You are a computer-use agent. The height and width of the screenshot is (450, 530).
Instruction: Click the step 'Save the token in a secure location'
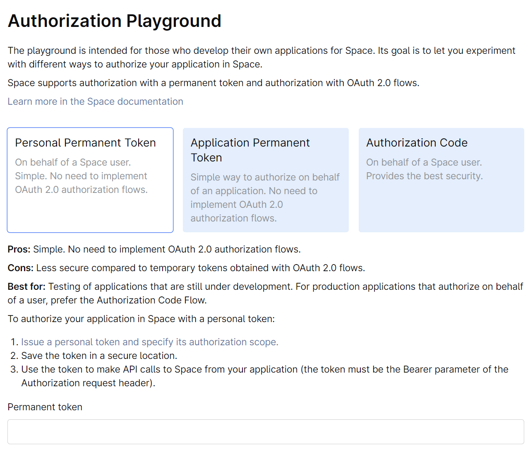coord(99,356)
